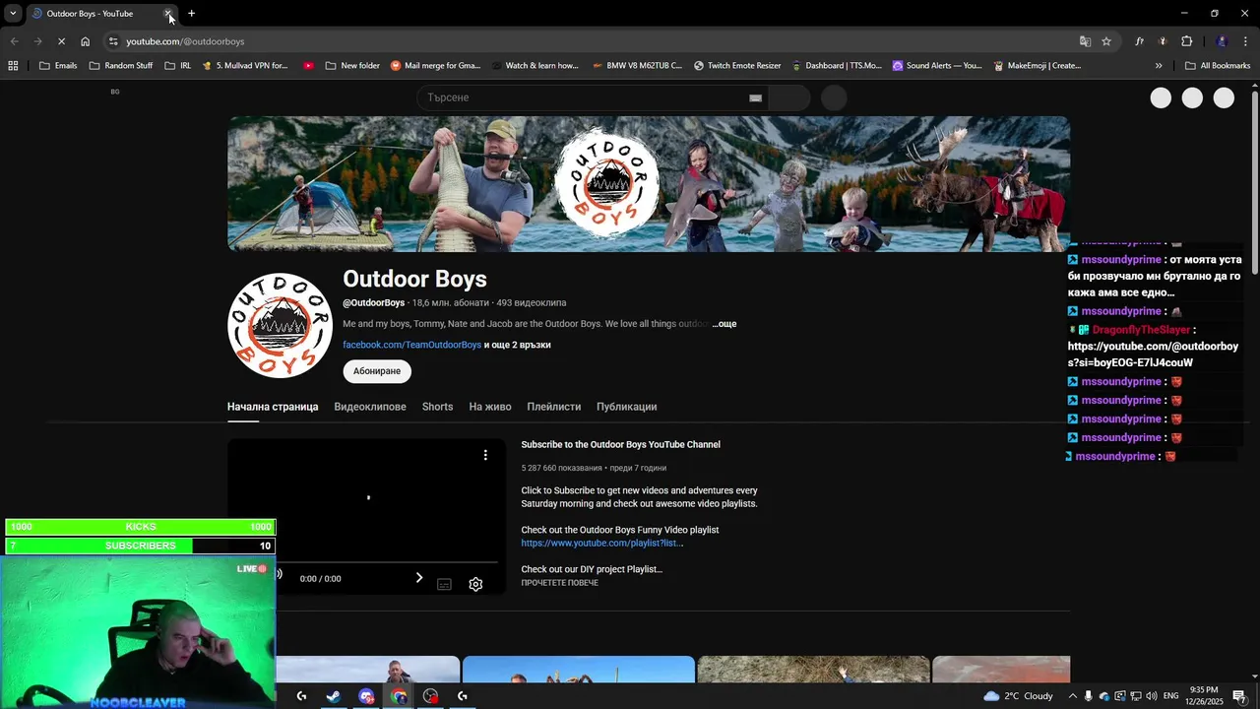The image size is (1260, 709).
Task: Open the Chrome apps grid shortcut
Action: (13, 66)
